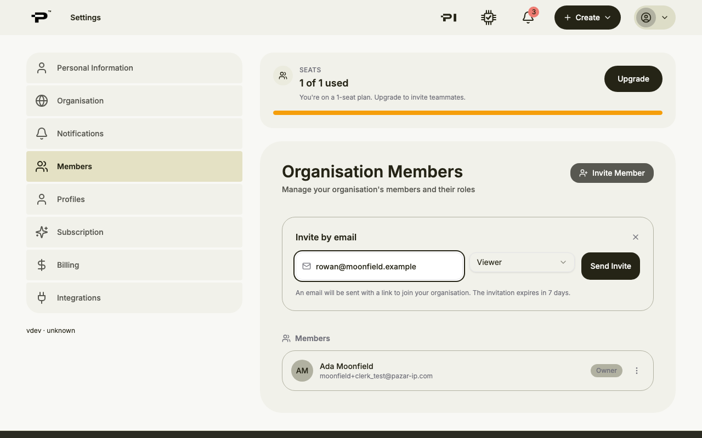Click the sparkle icon beside Subscription
The image size is (702, 438).
click(42, 232)
